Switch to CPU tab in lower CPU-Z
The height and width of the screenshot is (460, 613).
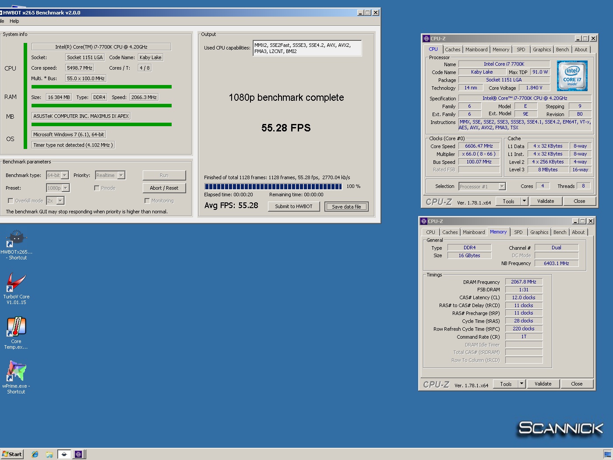click(431, 233)
